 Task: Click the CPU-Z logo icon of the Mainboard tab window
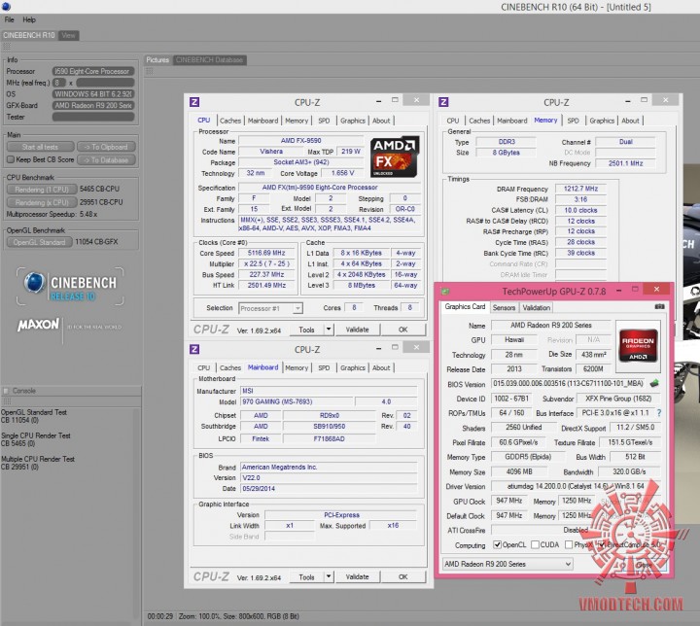[194, 349]
